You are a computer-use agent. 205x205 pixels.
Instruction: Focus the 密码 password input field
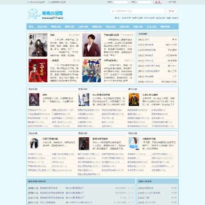[145, 2]
